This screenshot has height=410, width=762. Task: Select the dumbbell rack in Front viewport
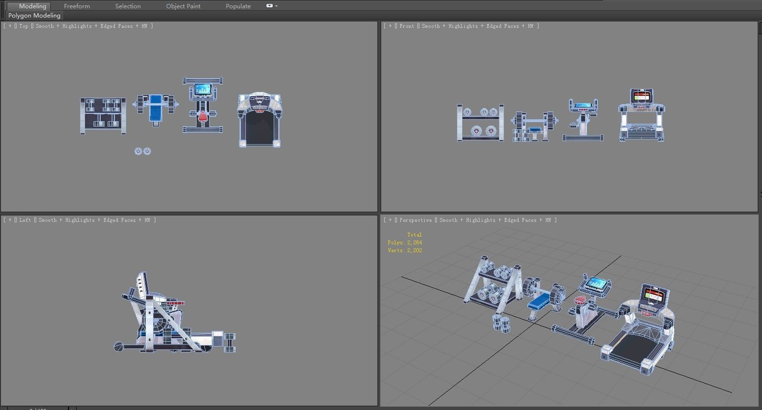pos(480,123)
